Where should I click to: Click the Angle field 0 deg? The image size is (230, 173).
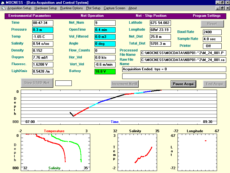click(105, 44)
